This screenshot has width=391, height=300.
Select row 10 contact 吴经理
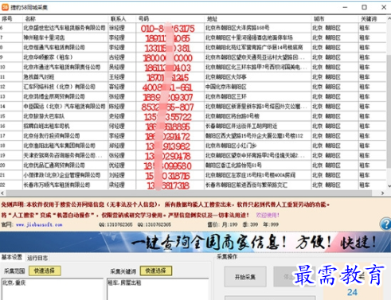117,67
